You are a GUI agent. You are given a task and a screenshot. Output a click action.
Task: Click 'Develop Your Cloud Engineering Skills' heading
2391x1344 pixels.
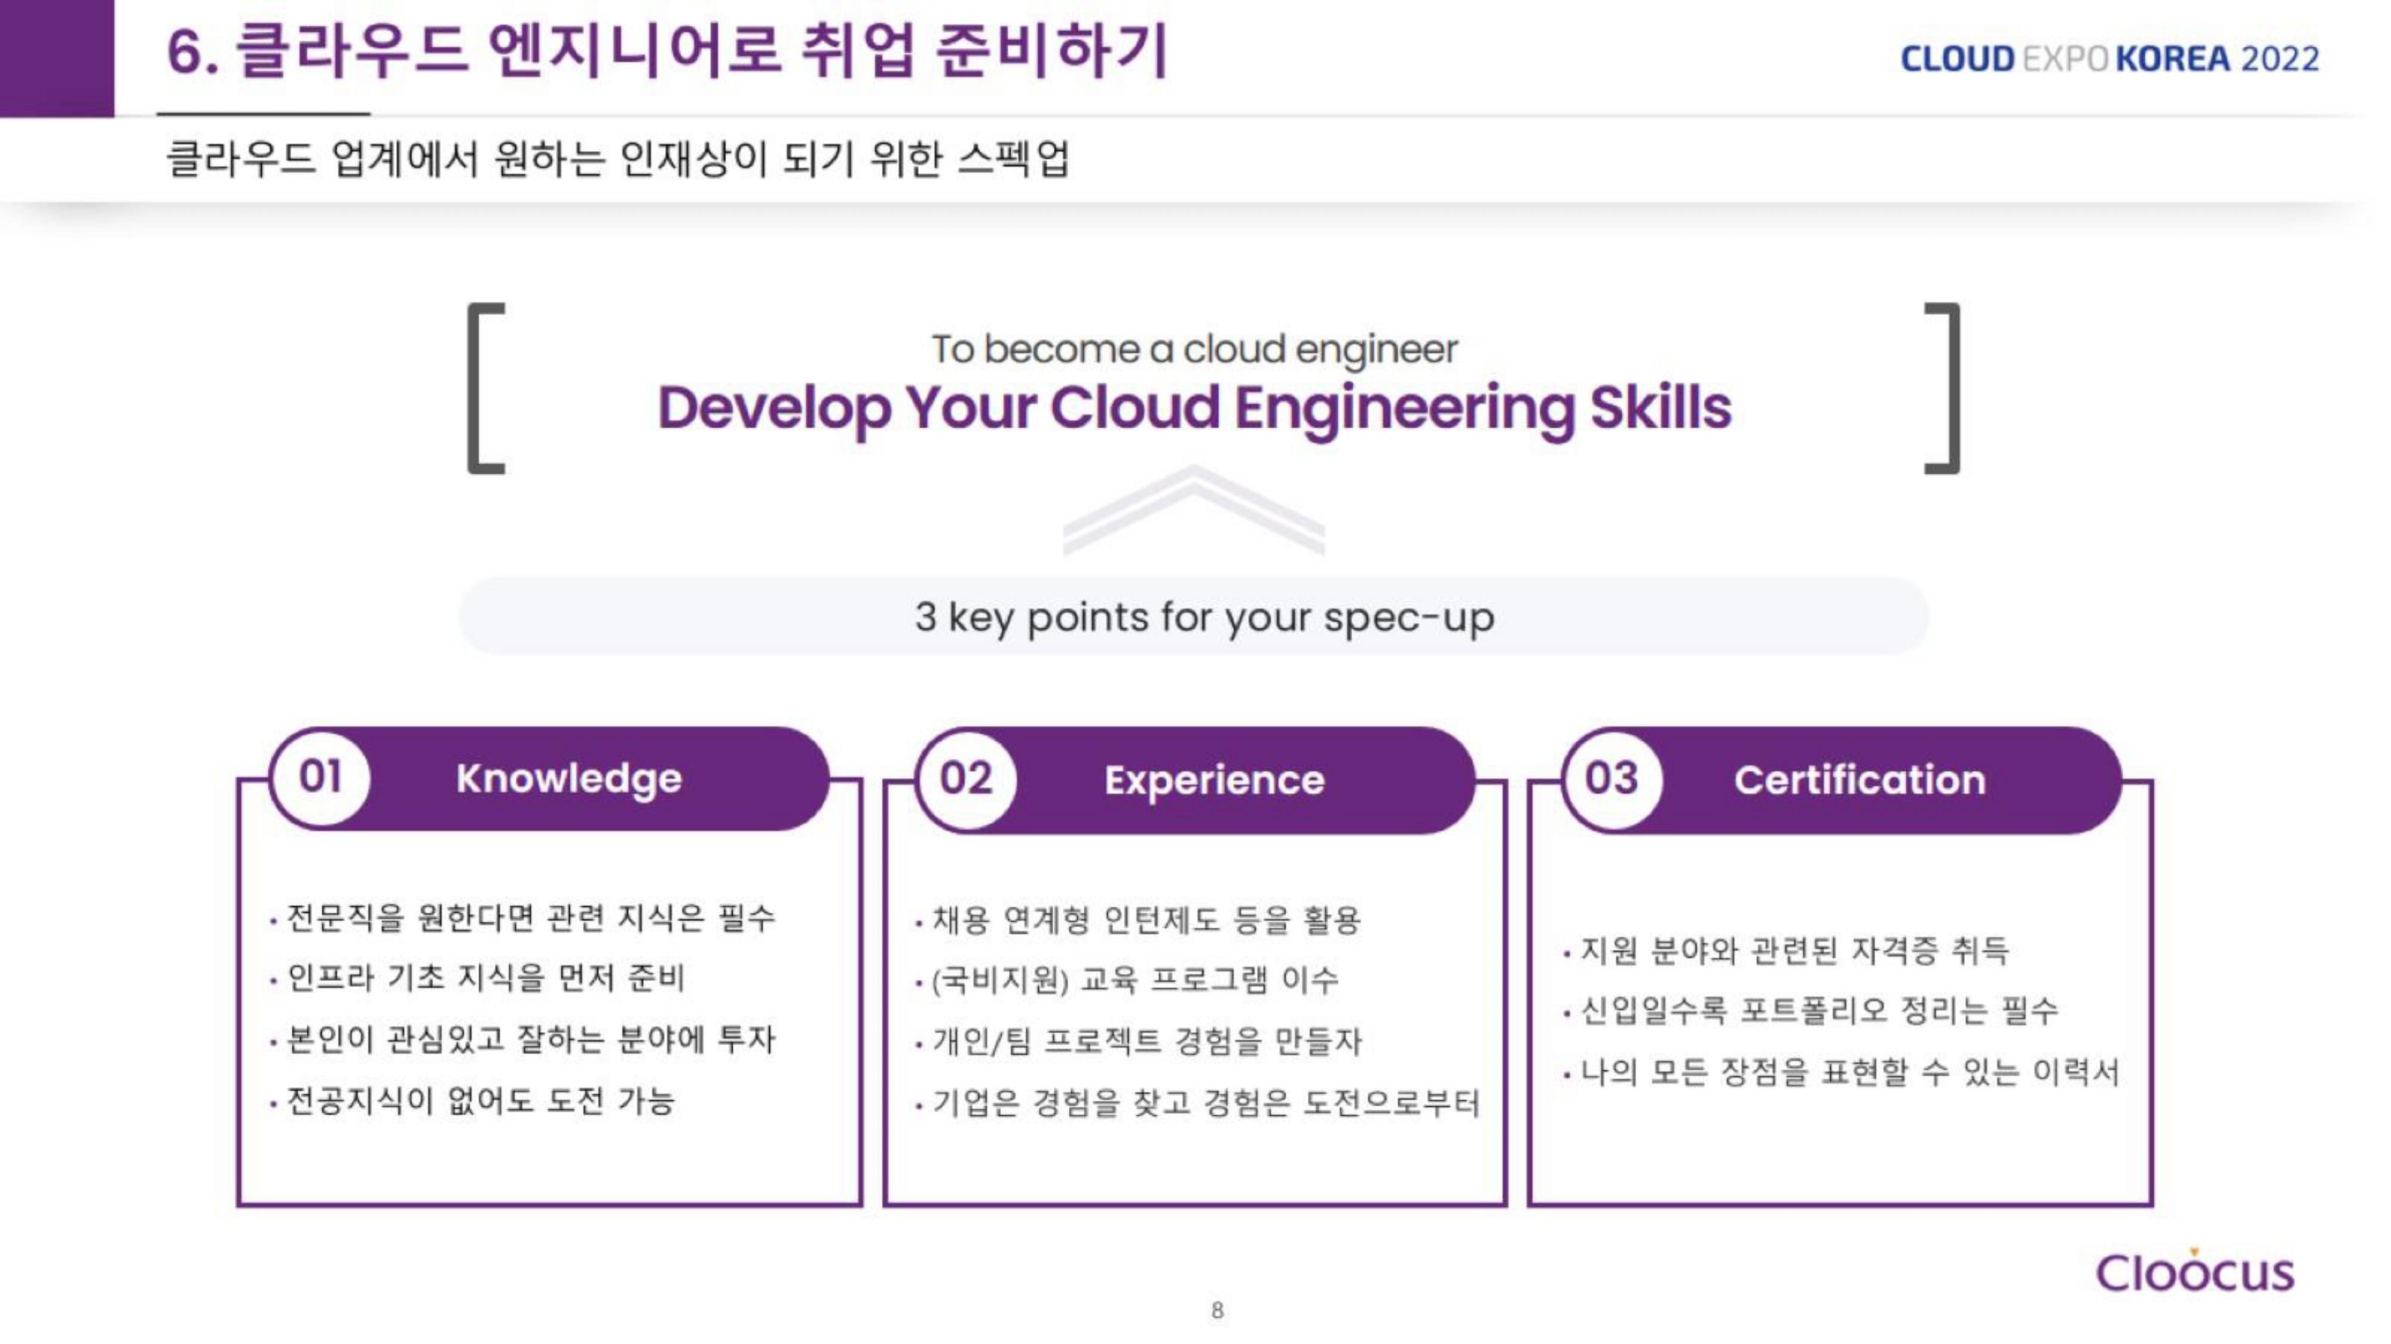click(x=1194, y=409)
